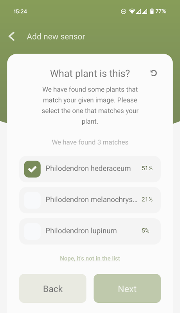180x313 pixels.
Task: Select the Philodendron hederaceum row label
Action: (x=88, y=168)
